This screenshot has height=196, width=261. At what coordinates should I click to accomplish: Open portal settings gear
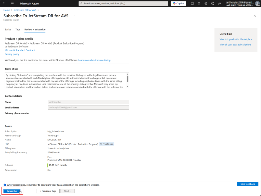click(x=206, y=4)
